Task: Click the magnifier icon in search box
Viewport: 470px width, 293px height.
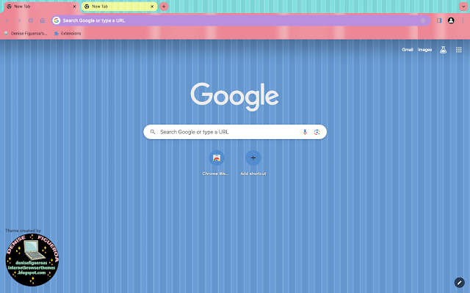Action: point(153,132)
